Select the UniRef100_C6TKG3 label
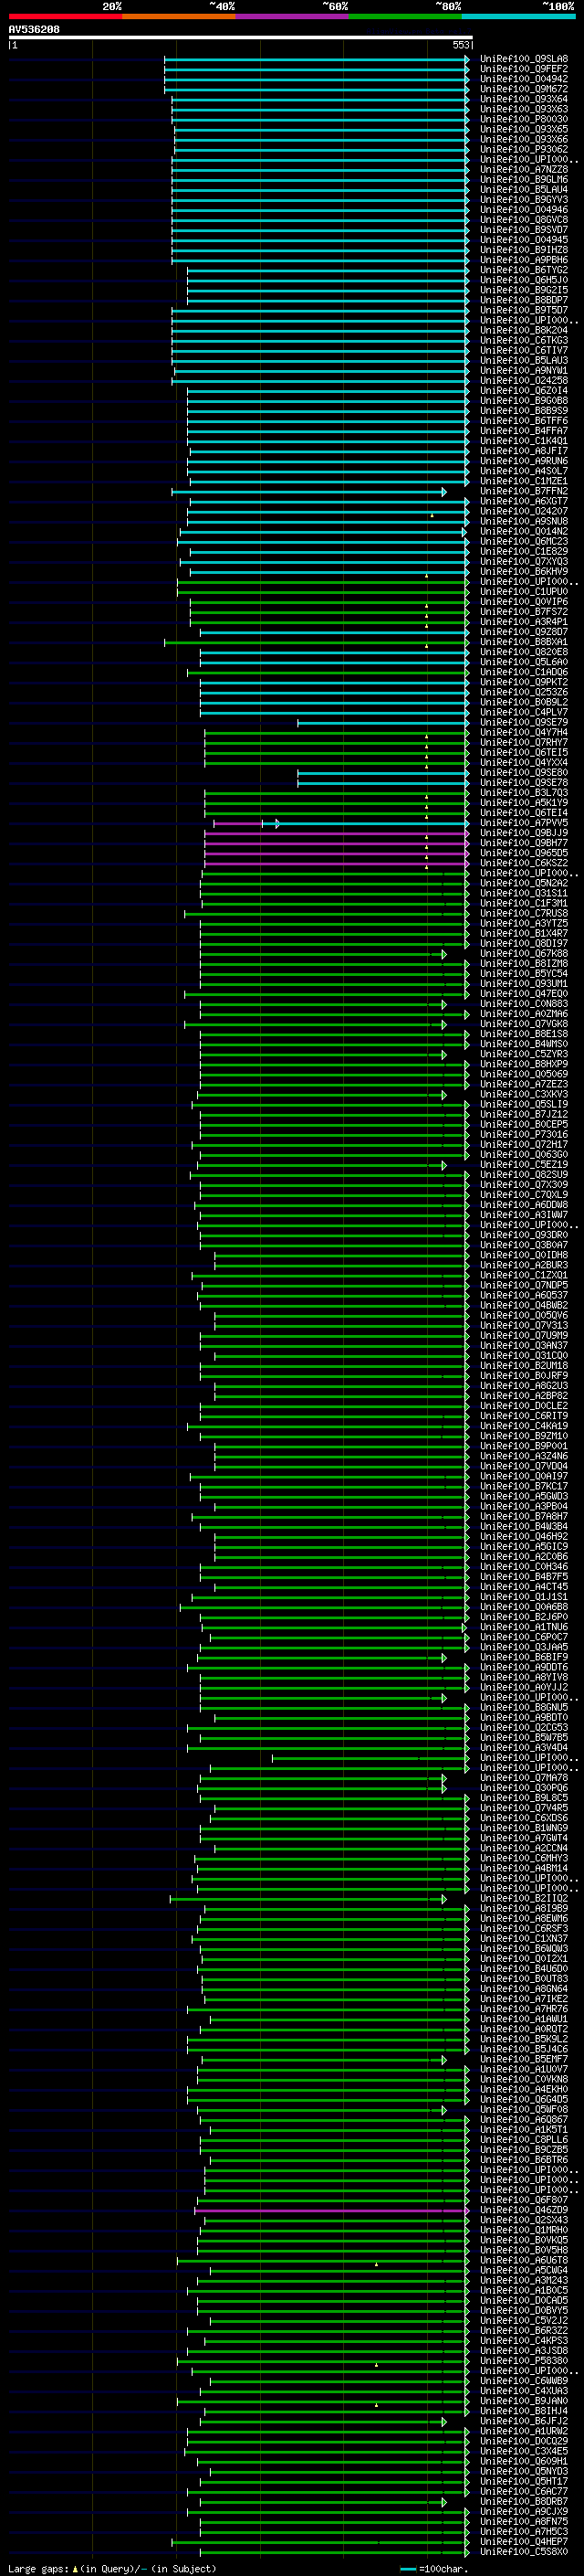Viewport: 584px width, 2576px height. [x=524, y=340]
